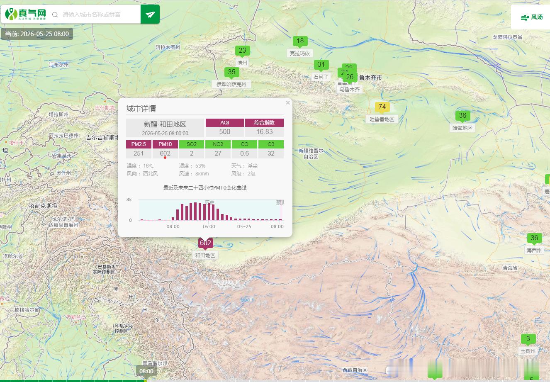Screen dimensions: 550x382
Task: Click the 18 marker for 克拉玛依
Action: tap(300, 41)
